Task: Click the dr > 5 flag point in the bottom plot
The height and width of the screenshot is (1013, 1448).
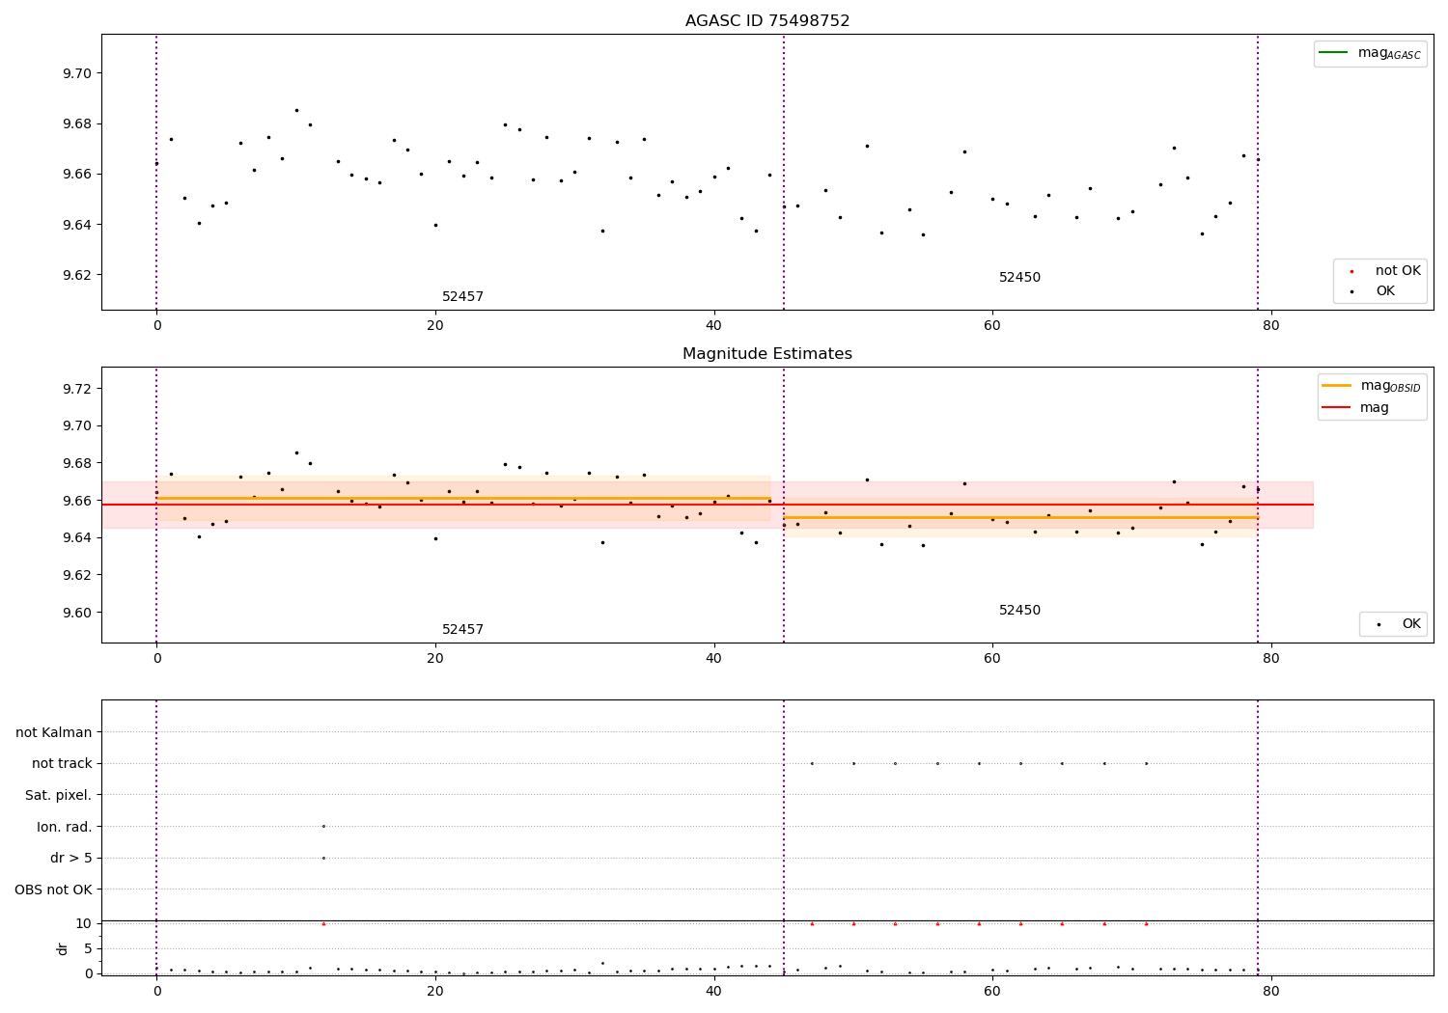Action: (x=323, y=858)
